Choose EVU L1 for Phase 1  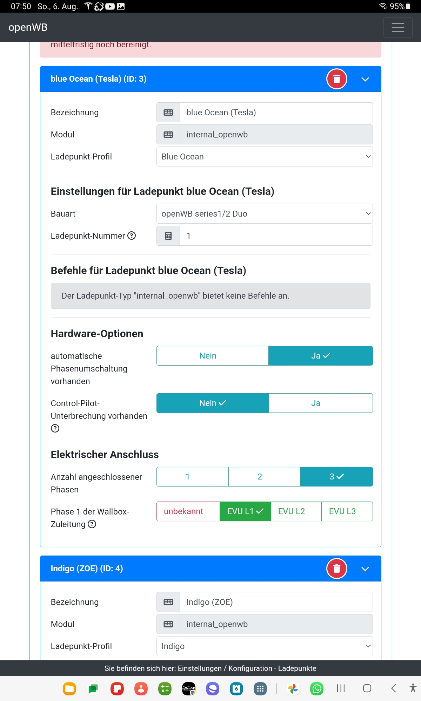click(x=245, y=511)
